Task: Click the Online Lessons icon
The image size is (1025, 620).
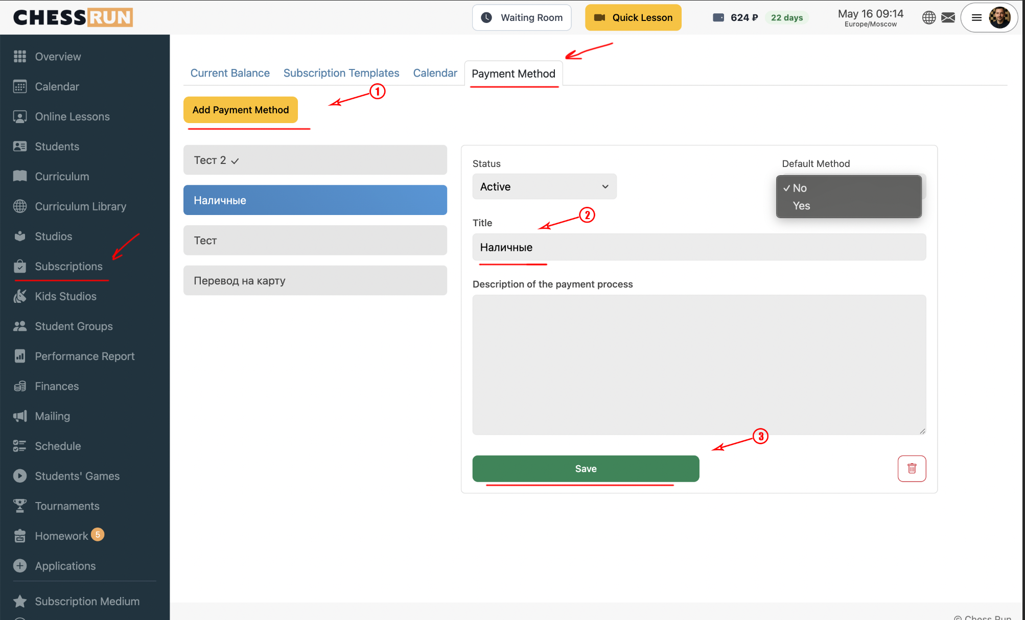Action: (x=20, y=116)
